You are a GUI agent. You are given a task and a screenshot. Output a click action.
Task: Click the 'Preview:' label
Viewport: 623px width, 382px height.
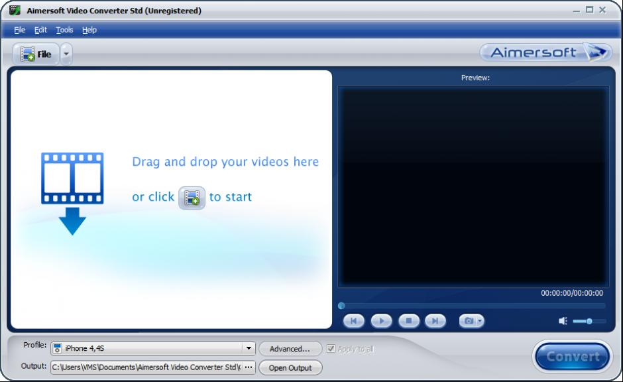click(x=475, y=78)
